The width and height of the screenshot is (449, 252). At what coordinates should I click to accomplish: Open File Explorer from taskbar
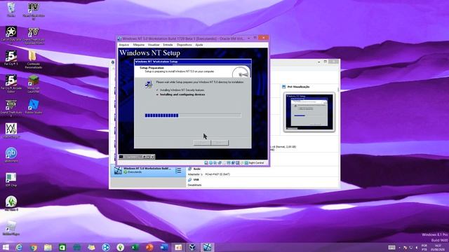[48, 247]
